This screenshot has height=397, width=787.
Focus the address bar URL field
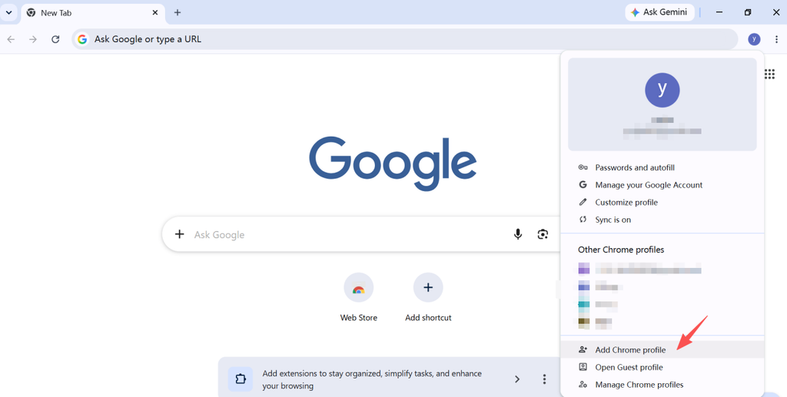404,39
